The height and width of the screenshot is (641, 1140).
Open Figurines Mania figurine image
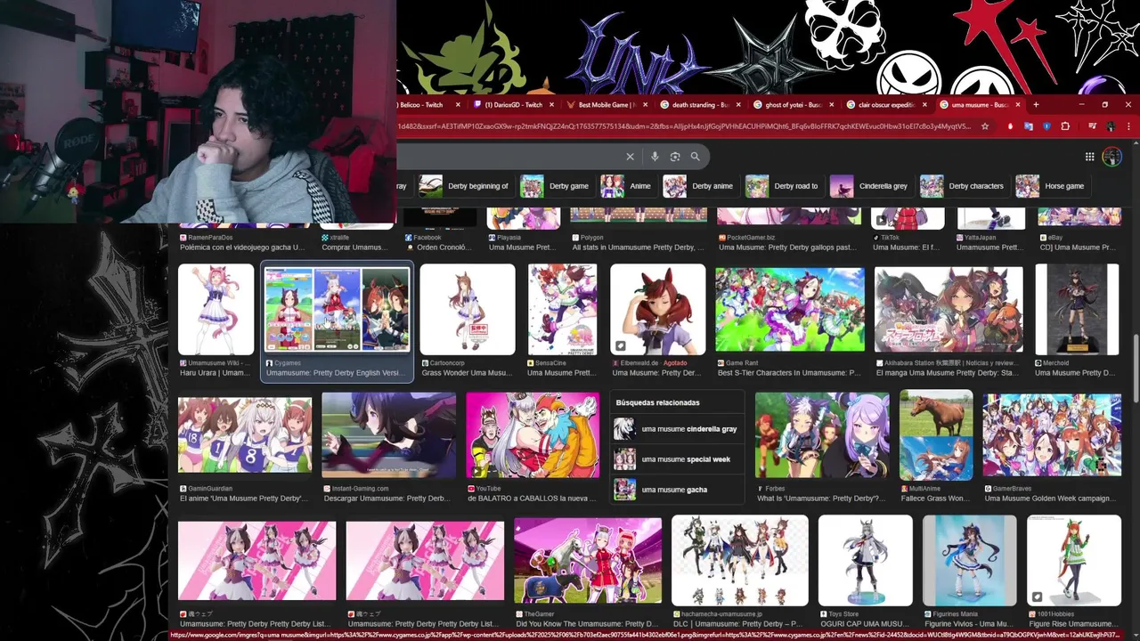coord(970,561)
